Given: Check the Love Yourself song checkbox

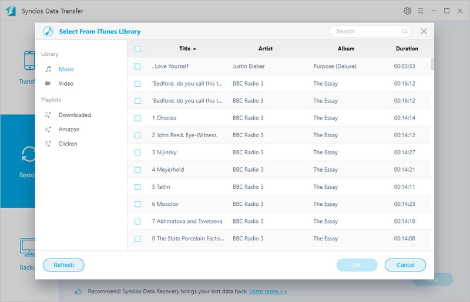Looking at the screenshot, I should [x=137, y=66].
